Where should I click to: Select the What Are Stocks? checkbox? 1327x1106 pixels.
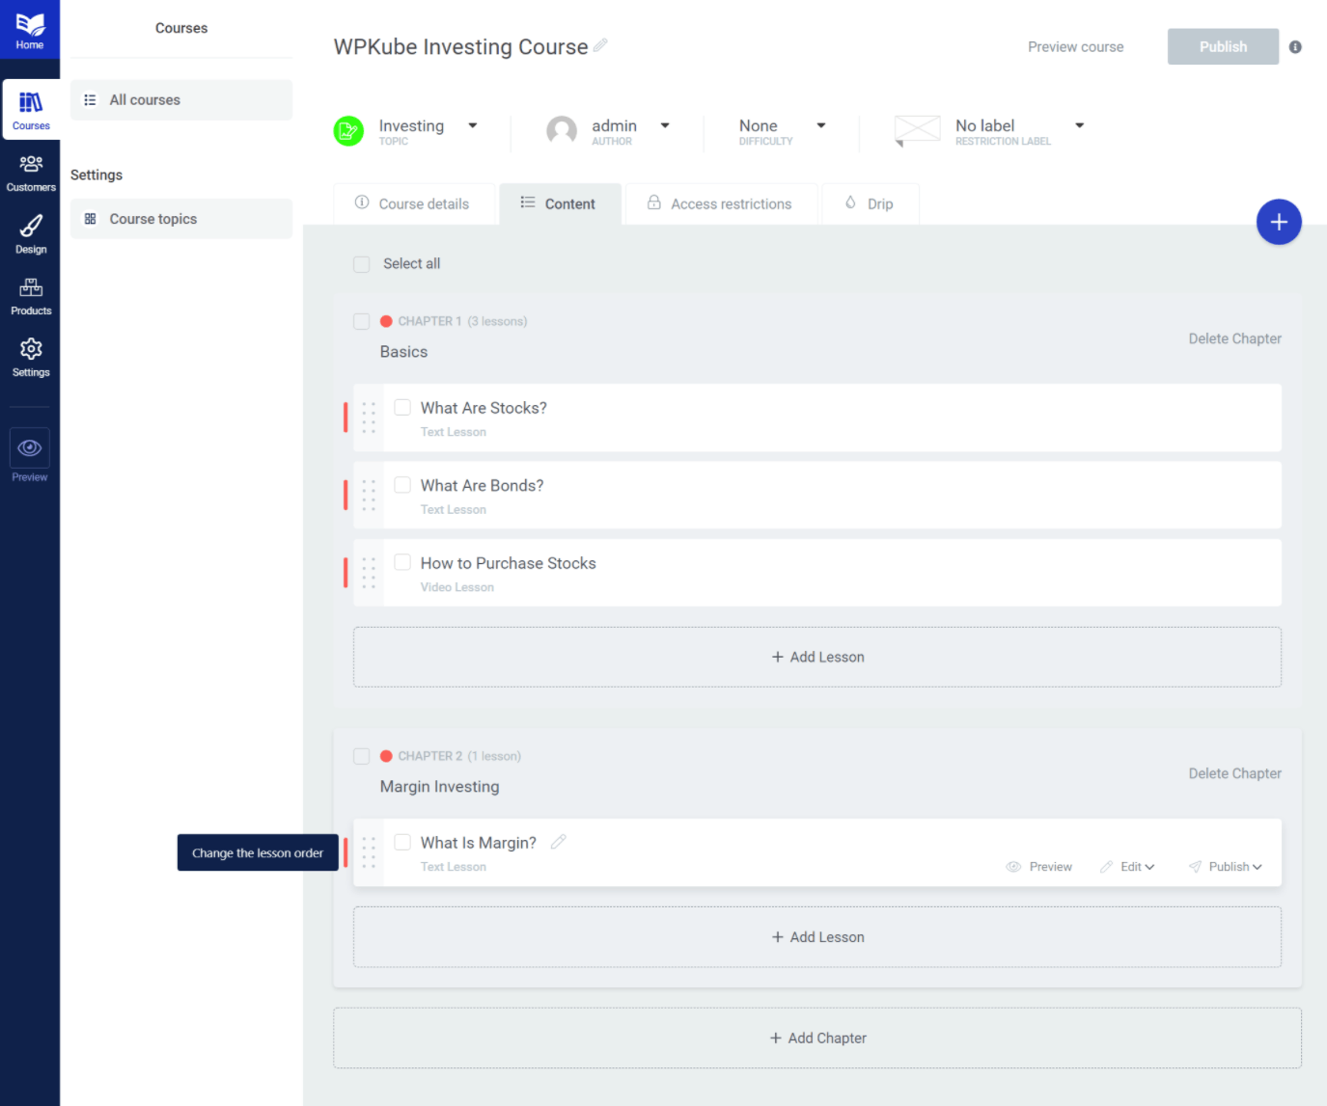coord(402,407)
